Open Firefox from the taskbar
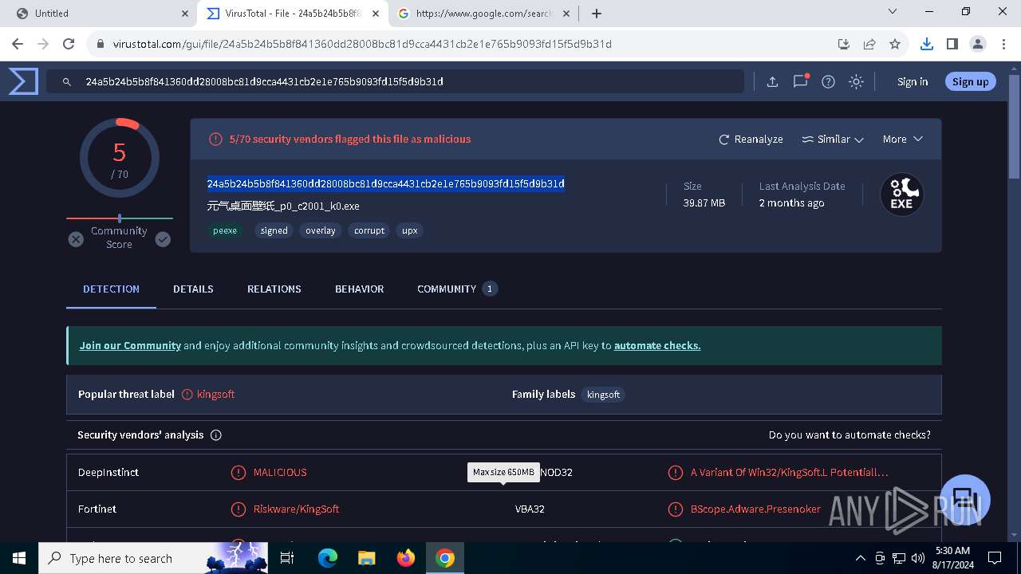 [x=406, y=558]
